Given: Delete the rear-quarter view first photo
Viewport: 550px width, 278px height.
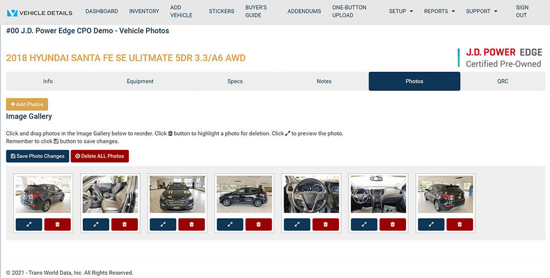Looking at the screenshot, I should tap(57, 224).
